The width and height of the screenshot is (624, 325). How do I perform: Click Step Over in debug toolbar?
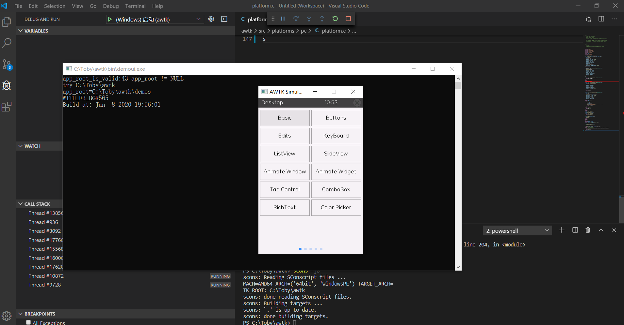tap(296, 19)
